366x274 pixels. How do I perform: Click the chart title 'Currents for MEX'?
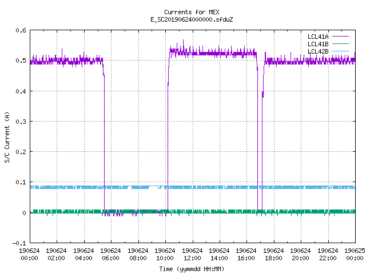pyautogui.click(x=192, y=12)
